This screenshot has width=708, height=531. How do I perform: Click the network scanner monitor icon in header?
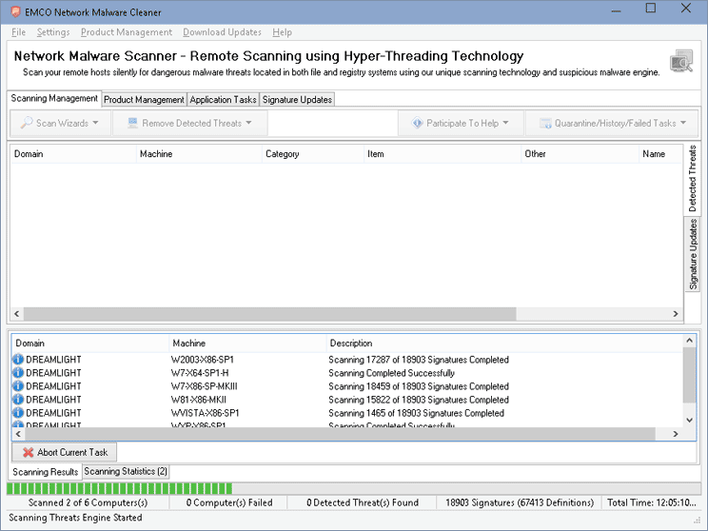point(681,62)
